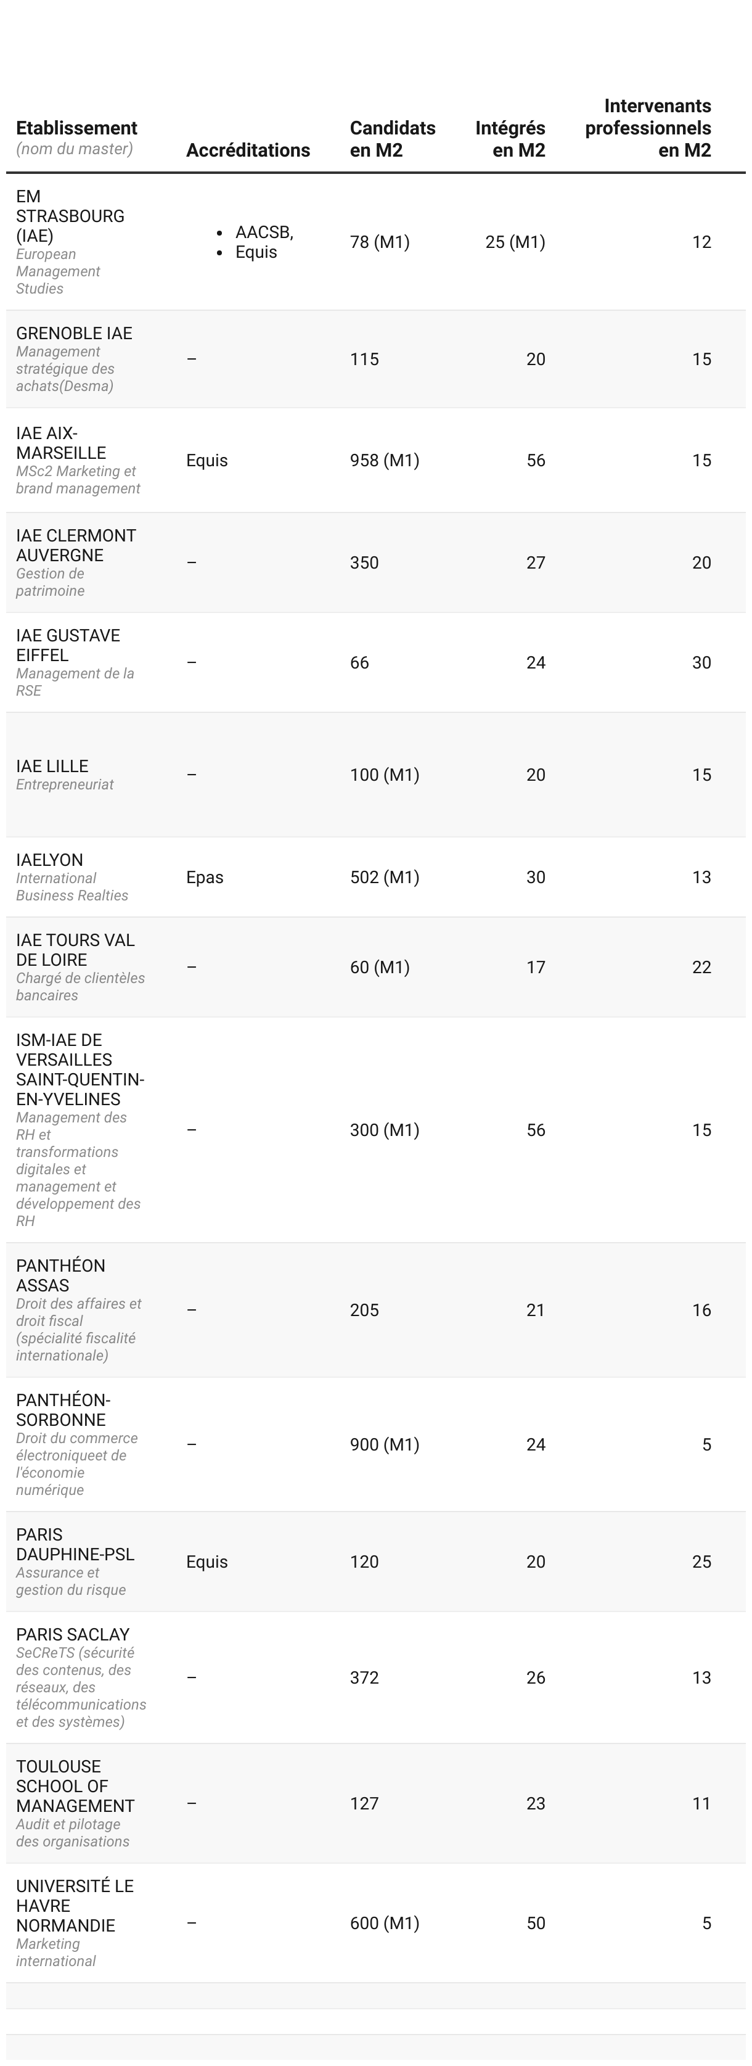Click the Intégrés en M2 header
Screen dimensions: 752x2066
[510, 139]
